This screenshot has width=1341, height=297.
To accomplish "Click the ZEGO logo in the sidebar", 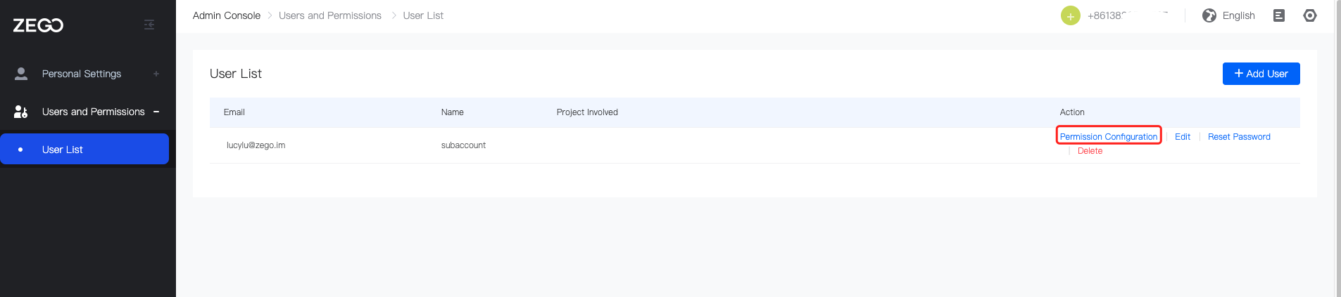I will tap(38, 25).
